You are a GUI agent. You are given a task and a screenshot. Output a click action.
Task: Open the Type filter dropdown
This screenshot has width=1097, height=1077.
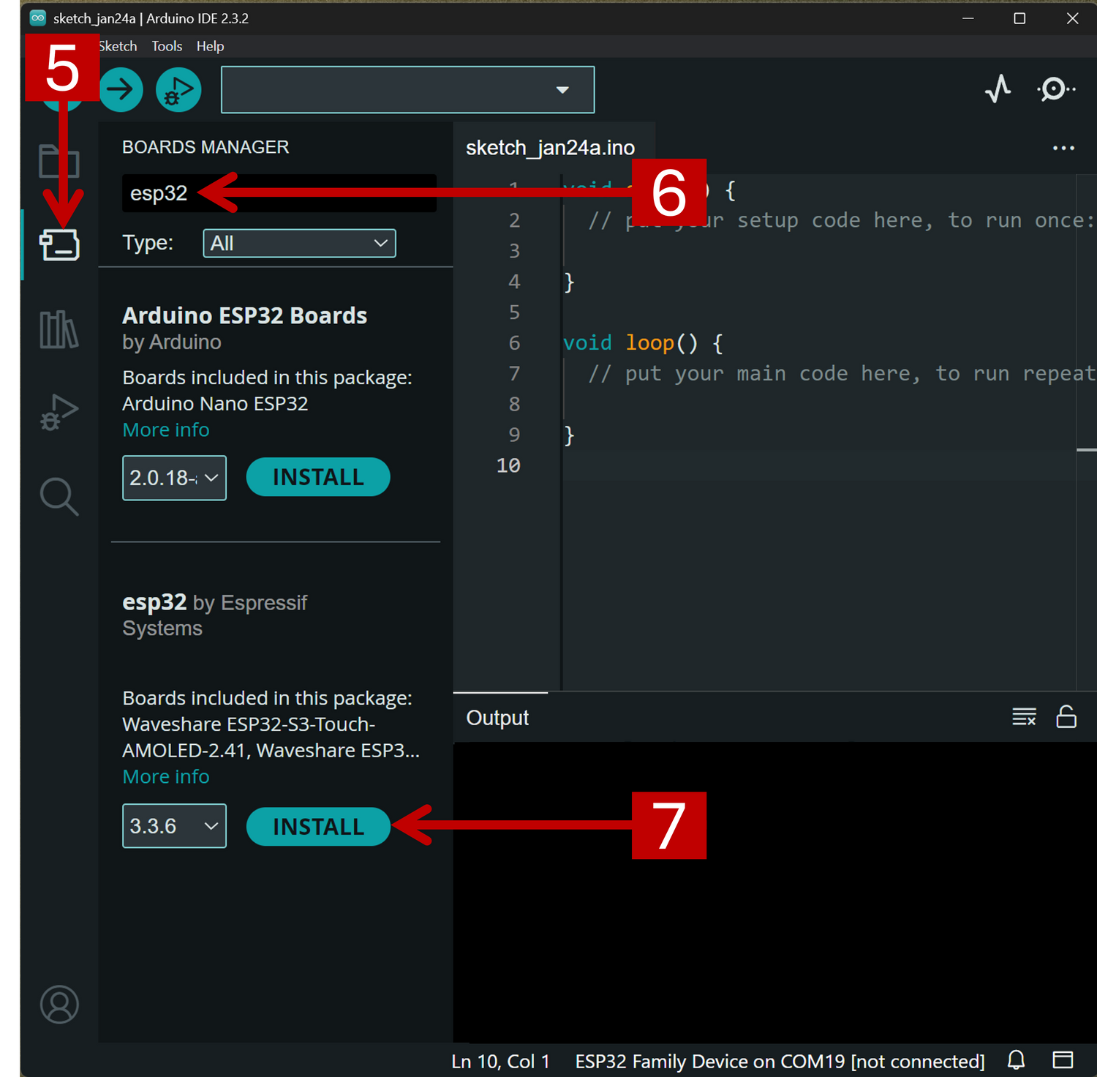point(299,244)
